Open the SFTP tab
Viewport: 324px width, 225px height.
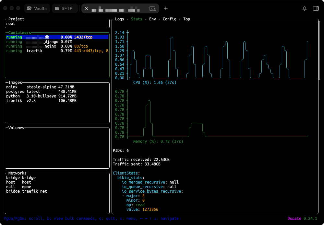click(65, 8)
